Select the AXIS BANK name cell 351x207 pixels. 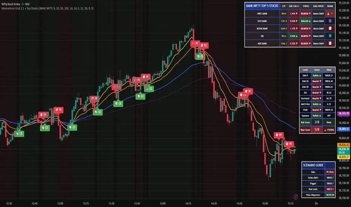click(x=262, y=43)
